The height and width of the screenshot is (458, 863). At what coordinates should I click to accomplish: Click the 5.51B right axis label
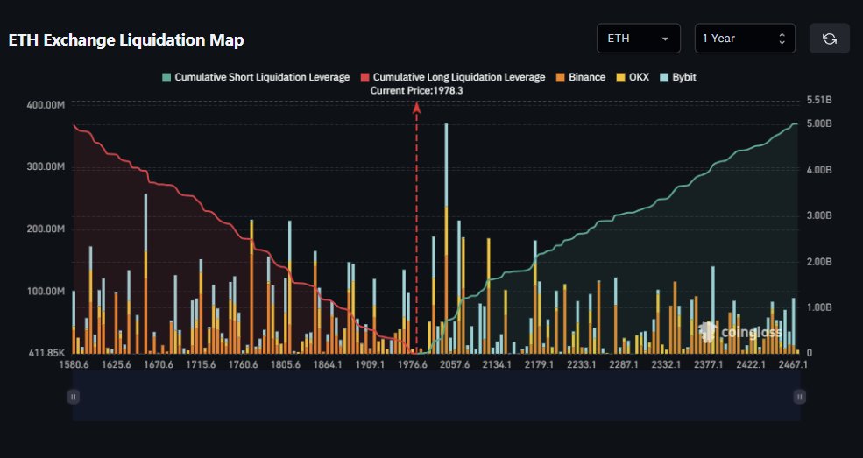click(x=817, y=101)
